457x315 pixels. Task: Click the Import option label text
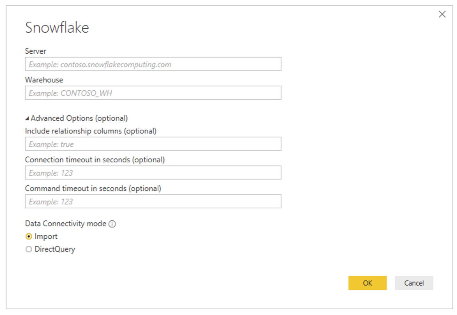point(46,236)
